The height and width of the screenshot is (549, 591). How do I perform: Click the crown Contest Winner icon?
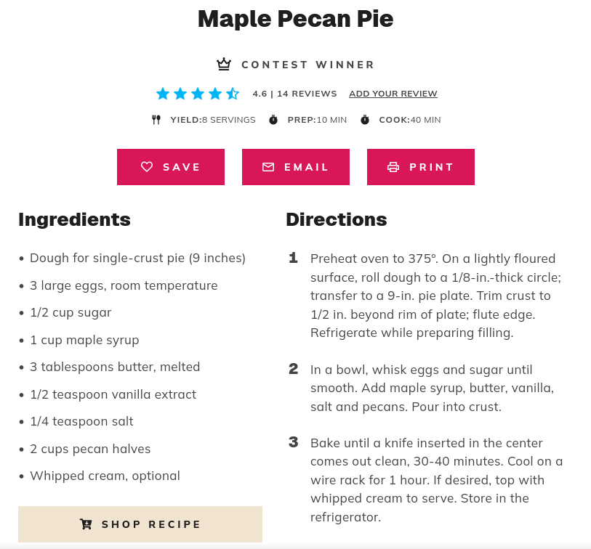pyautogui.click(x=224, y=65)
